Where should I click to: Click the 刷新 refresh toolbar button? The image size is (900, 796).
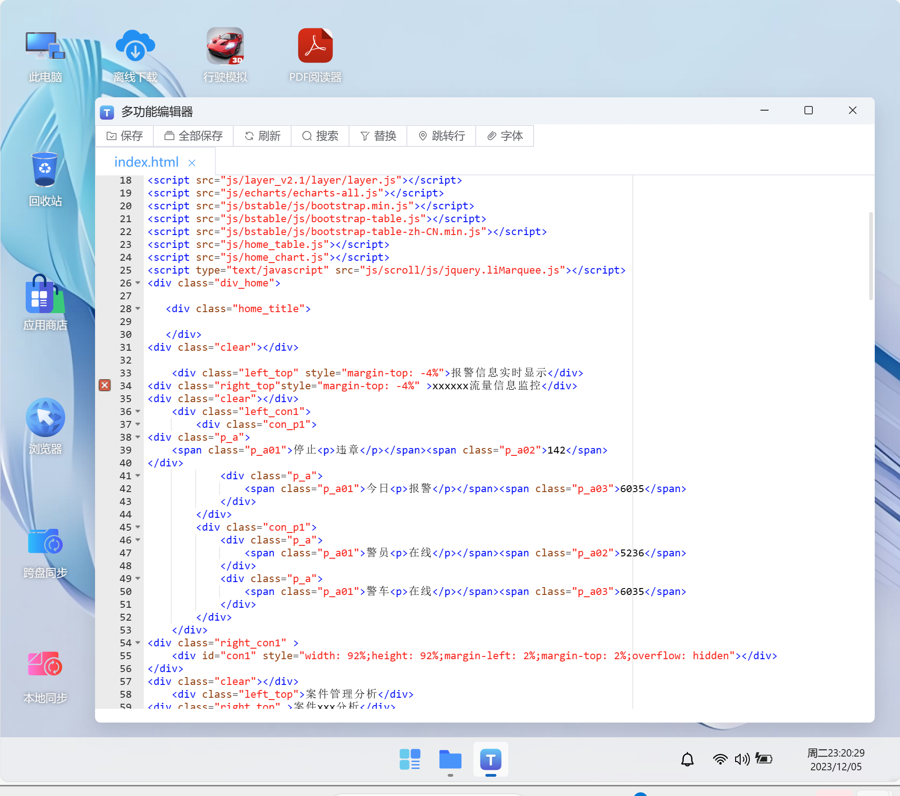(x=262, y=136)
